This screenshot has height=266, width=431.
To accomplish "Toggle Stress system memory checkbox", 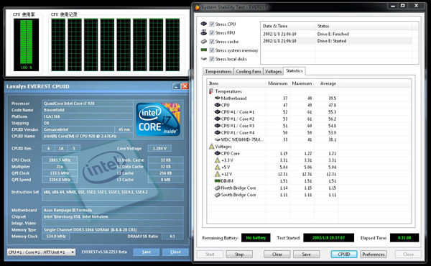I will (x=212, y=50).
